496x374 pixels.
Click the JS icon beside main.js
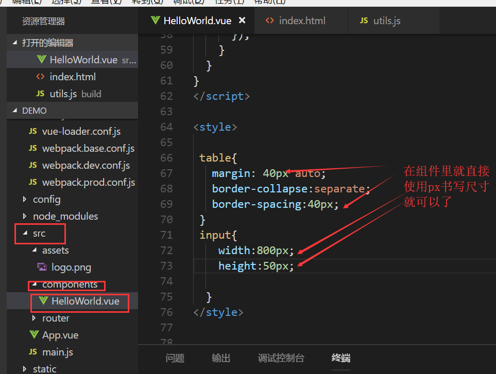click(33, 352)
